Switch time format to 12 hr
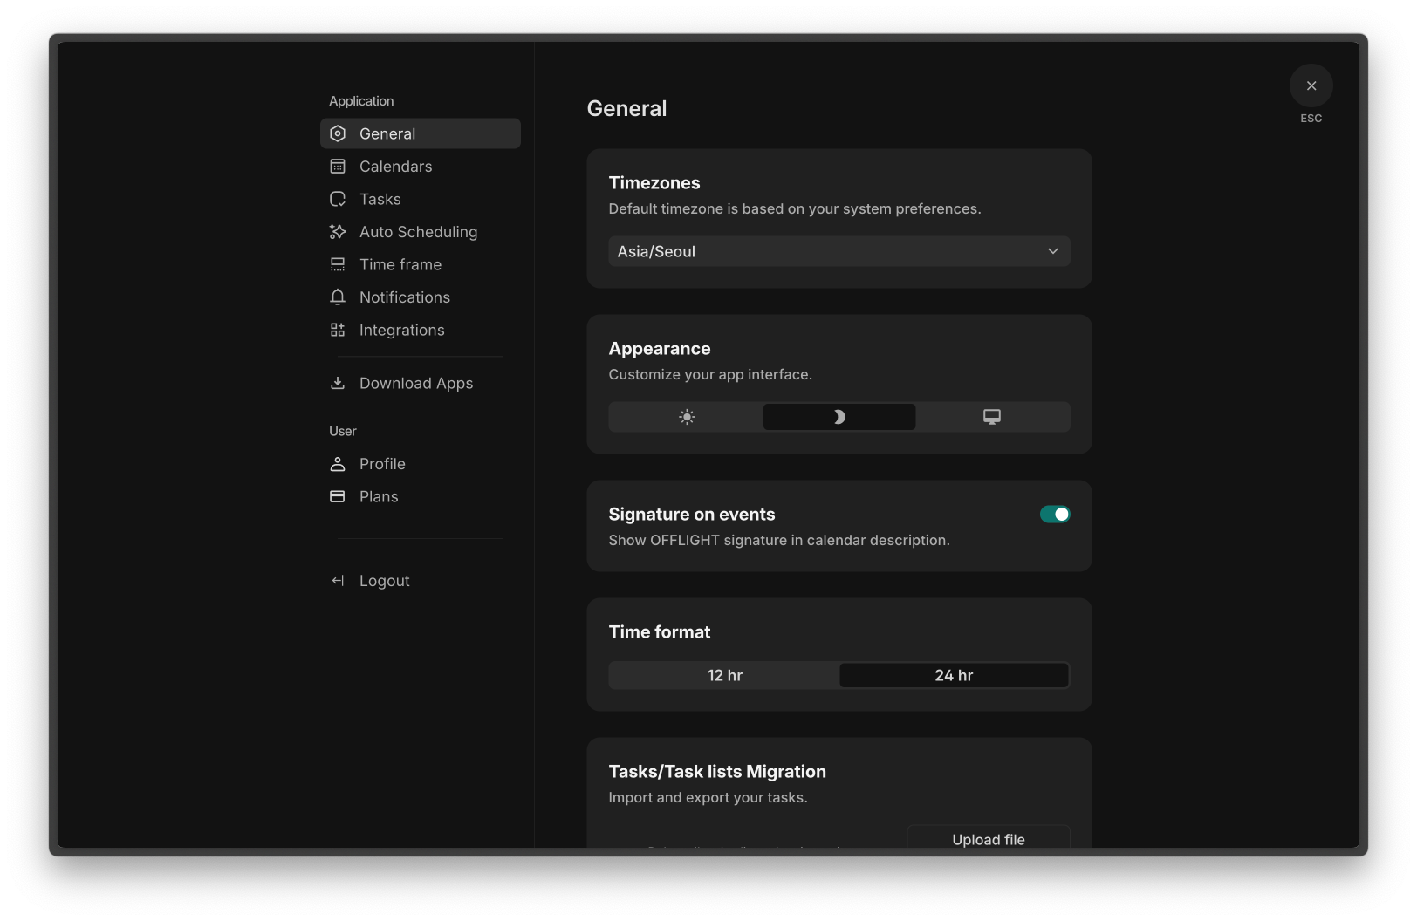Screen dimensions: 1417x921 tap(724, 676)
